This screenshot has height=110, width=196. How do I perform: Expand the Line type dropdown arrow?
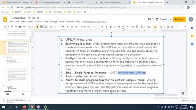click(x=58, y=27)
